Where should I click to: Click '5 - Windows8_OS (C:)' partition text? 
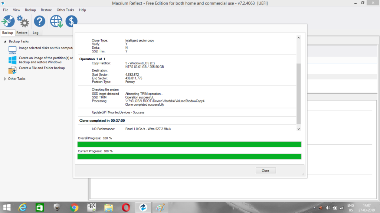[x=140, y=63]
